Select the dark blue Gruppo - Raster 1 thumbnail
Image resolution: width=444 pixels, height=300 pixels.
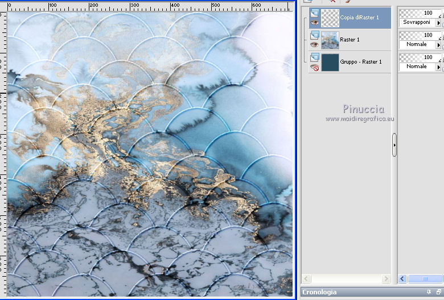(x=330, y=62)
